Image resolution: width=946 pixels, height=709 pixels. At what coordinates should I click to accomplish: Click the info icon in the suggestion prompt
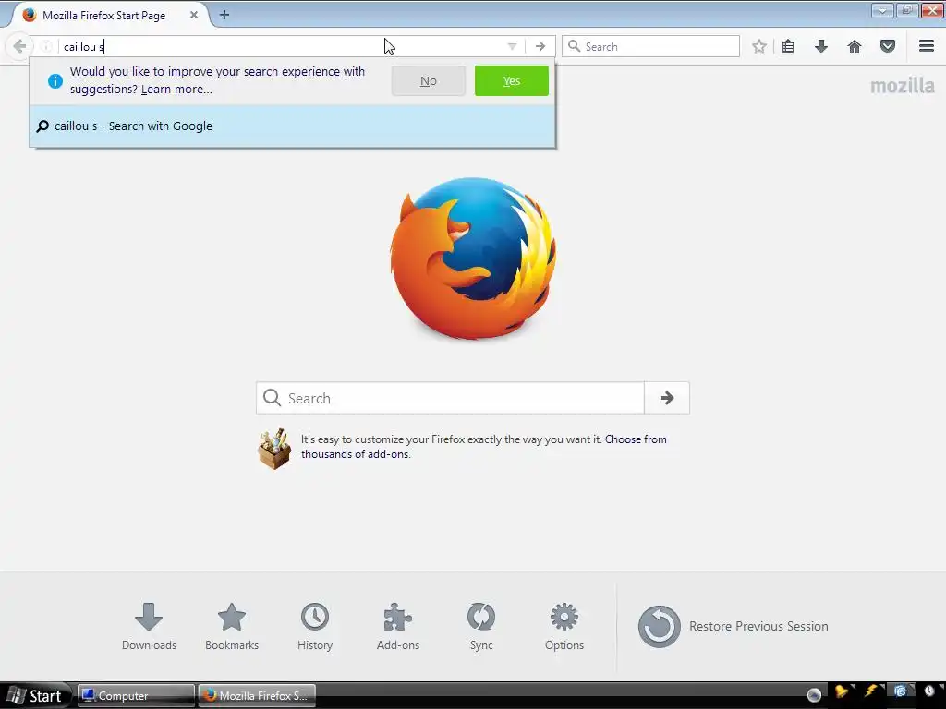[55, 81]
